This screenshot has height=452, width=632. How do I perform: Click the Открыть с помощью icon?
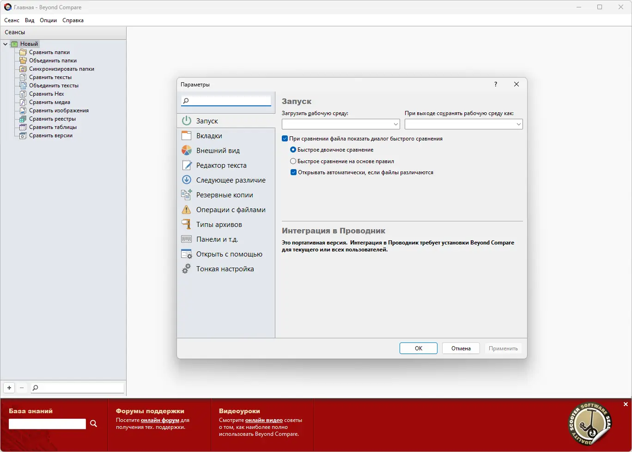(x=187, y=254)
